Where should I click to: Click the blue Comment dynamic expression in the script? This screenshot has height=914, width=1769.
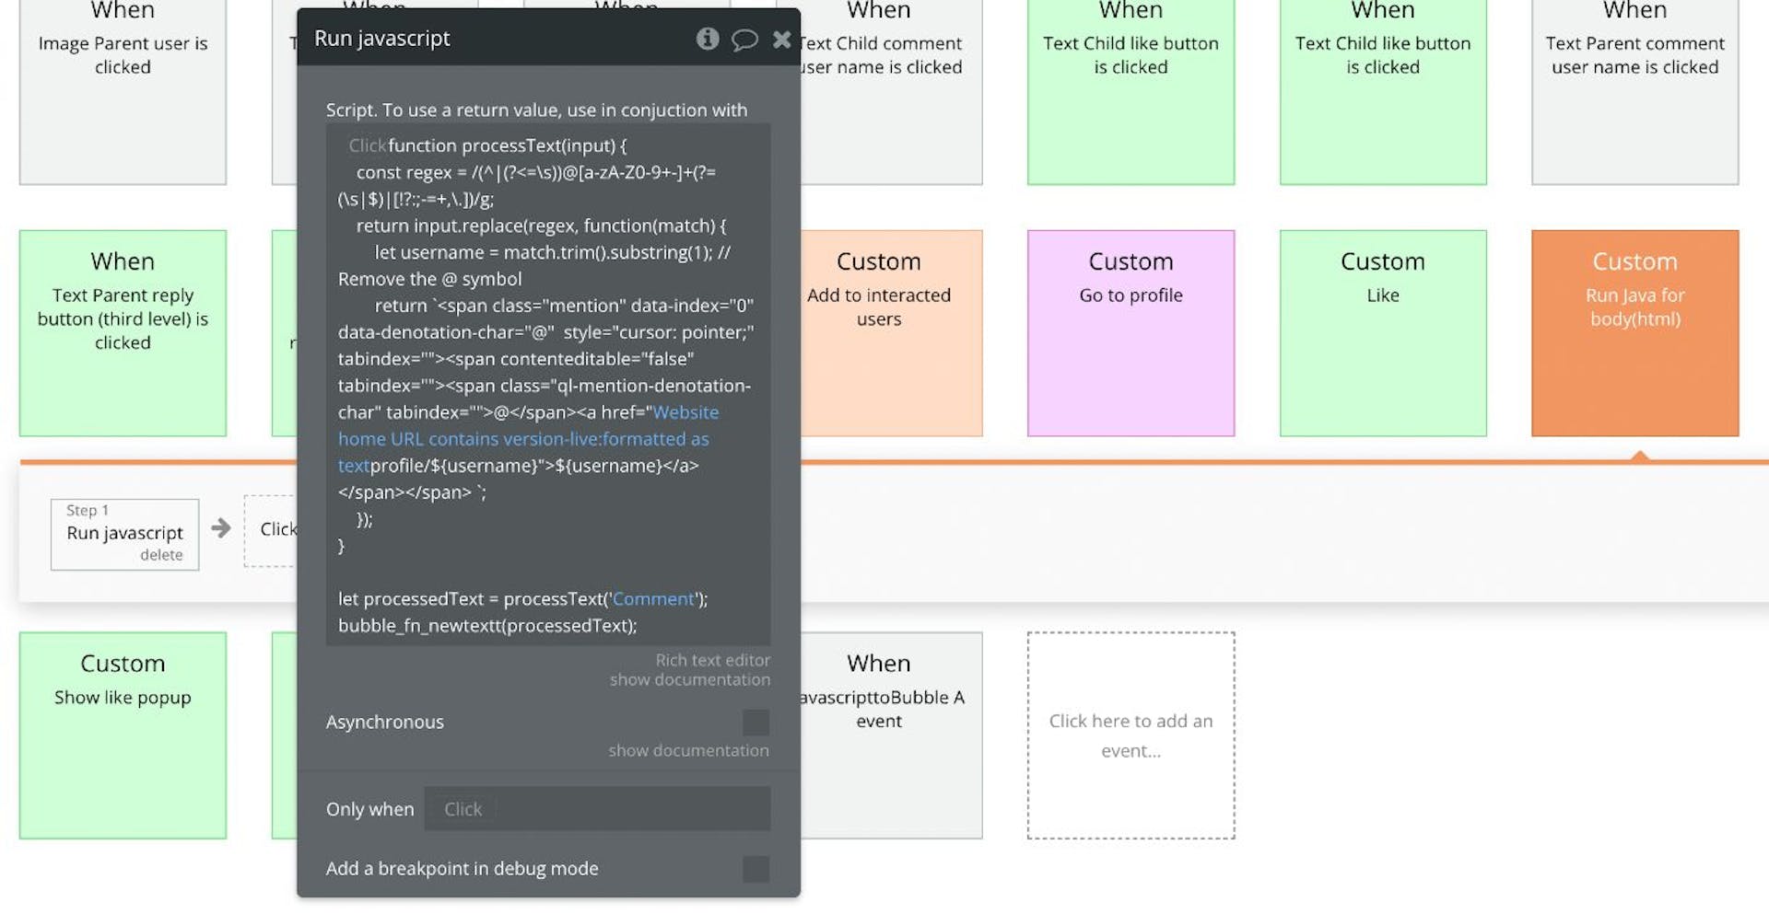coord(653,598)
